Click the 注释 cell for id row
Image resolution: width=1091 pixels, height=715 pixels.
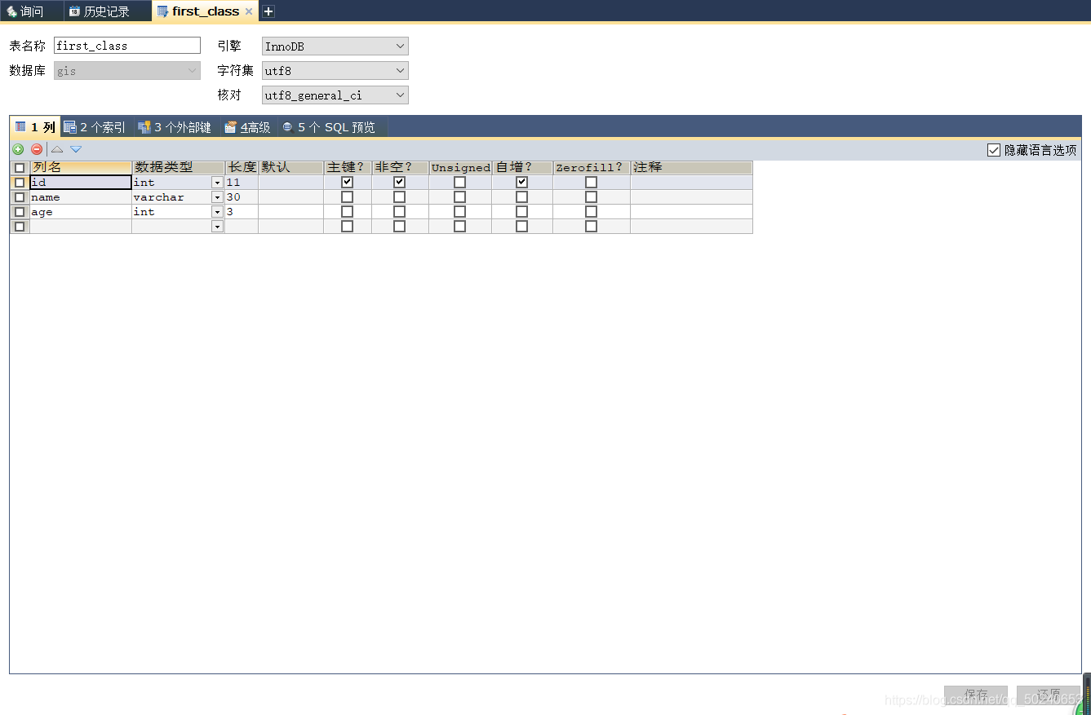coord(691,183)
